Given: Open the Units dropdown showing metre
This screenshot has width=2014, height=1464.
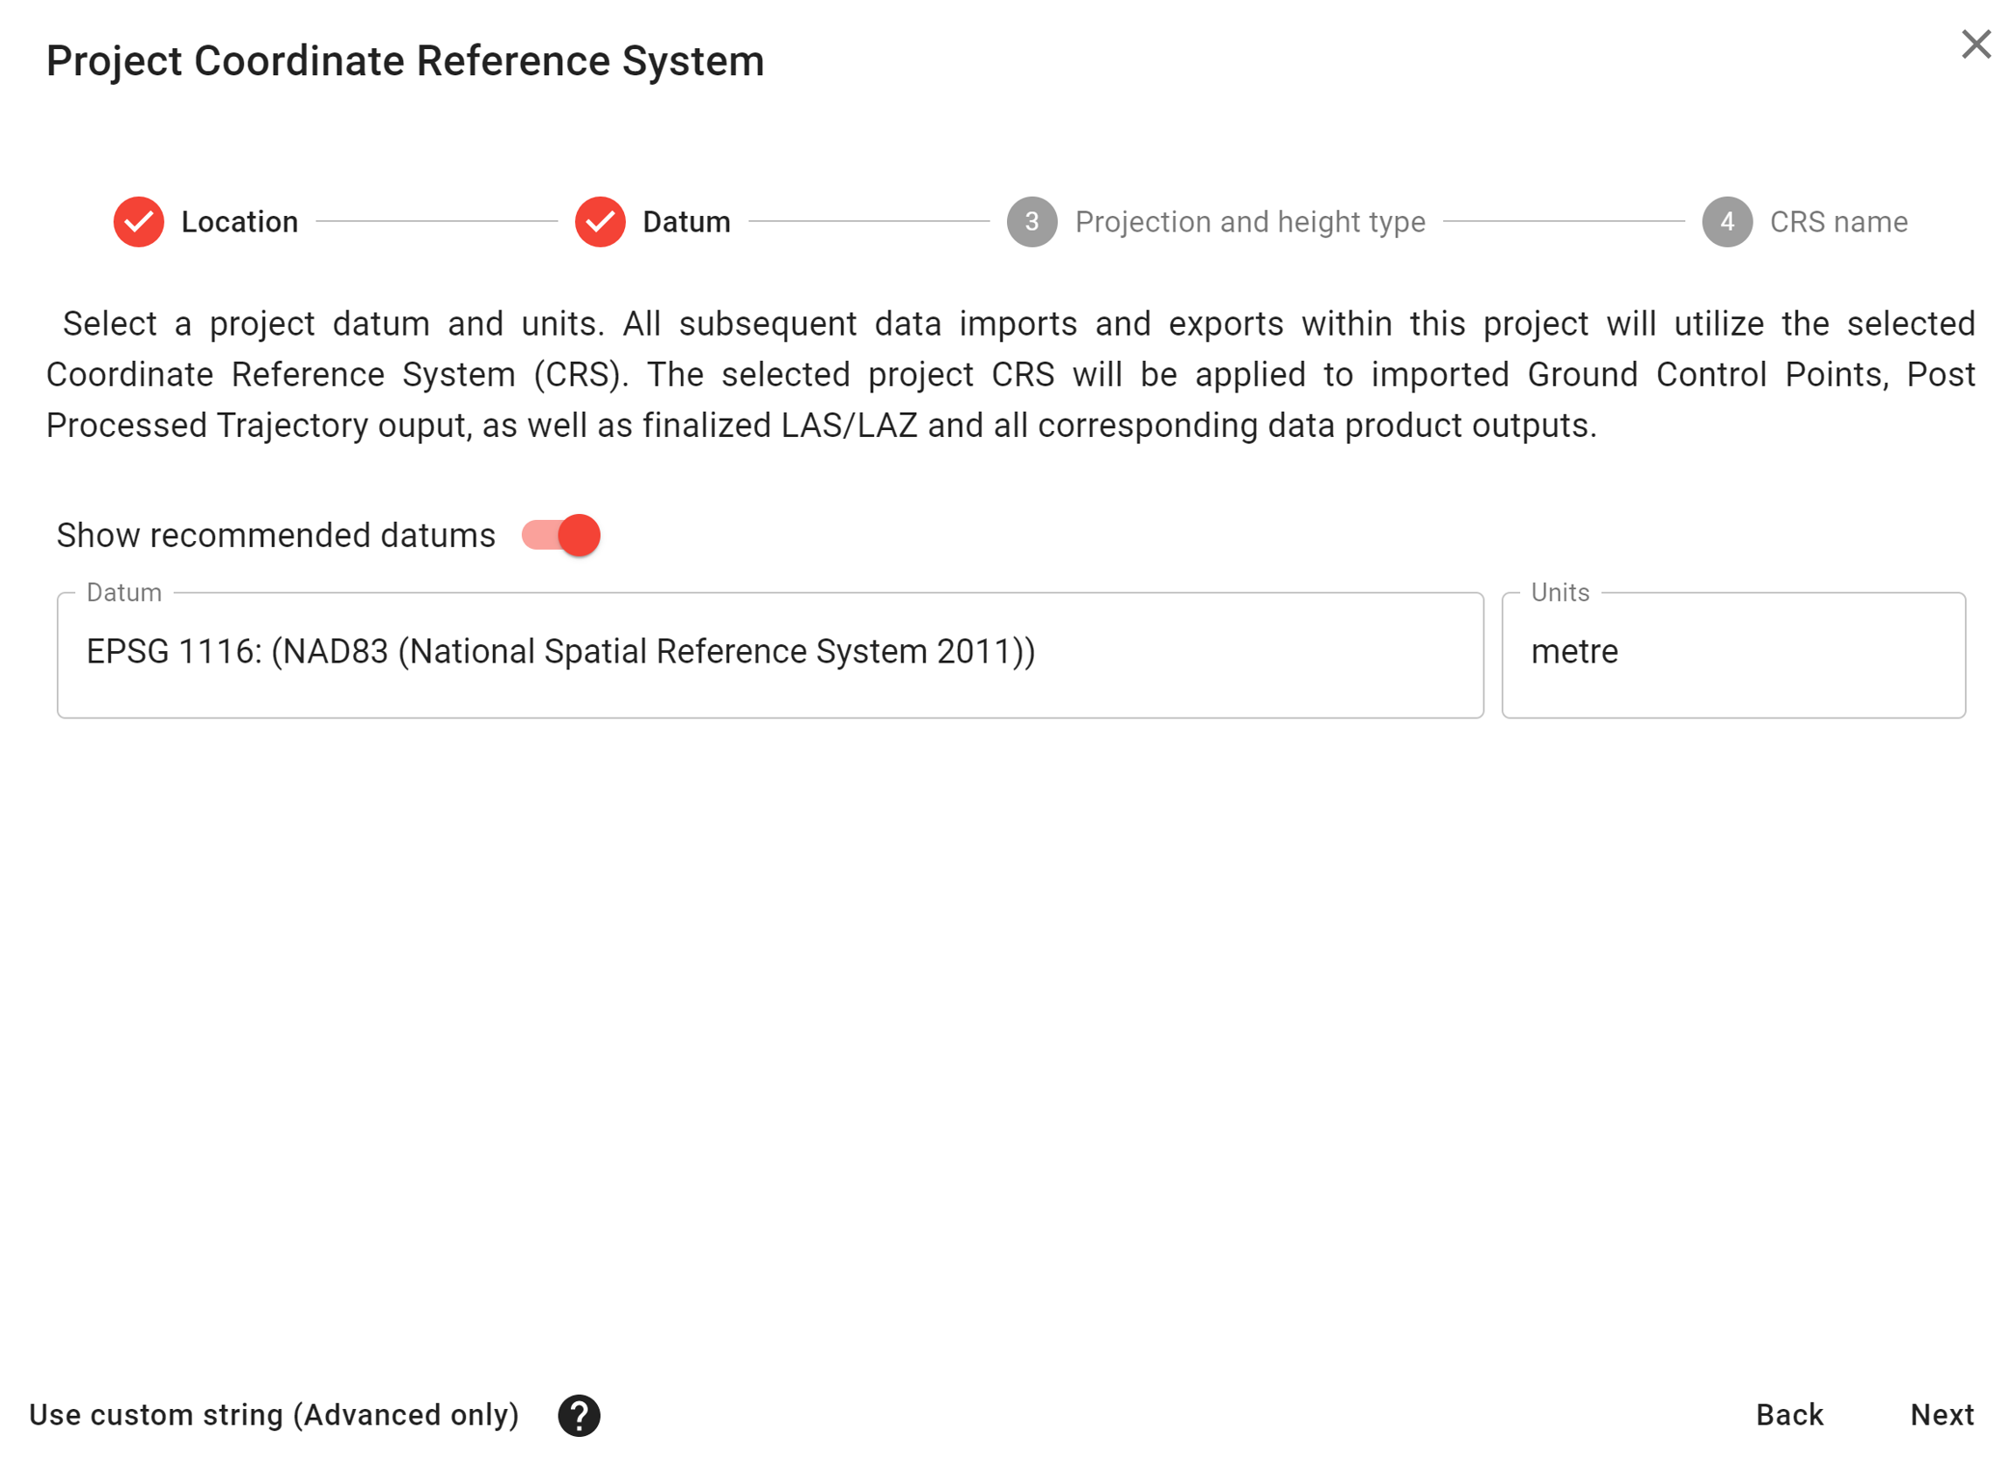Looking at the screenshot, I should tap(1733, 656).
